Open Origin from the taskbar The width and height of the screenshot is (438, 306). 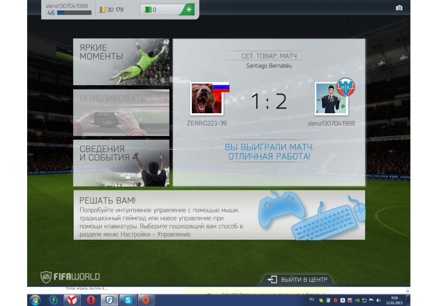coord(146,300)
